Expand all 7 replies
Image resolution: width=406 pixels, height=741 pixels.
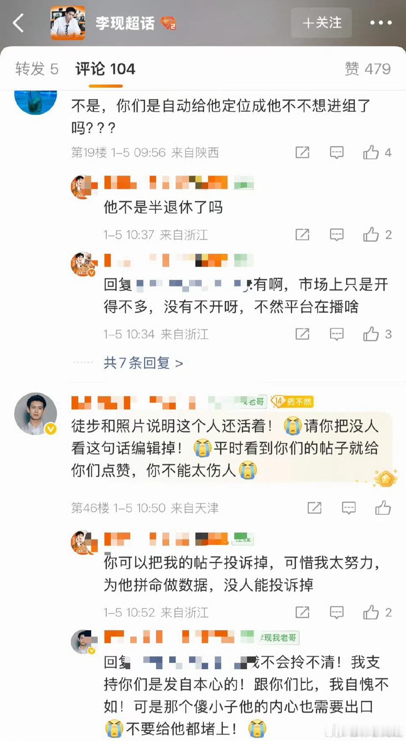[143, 363]
